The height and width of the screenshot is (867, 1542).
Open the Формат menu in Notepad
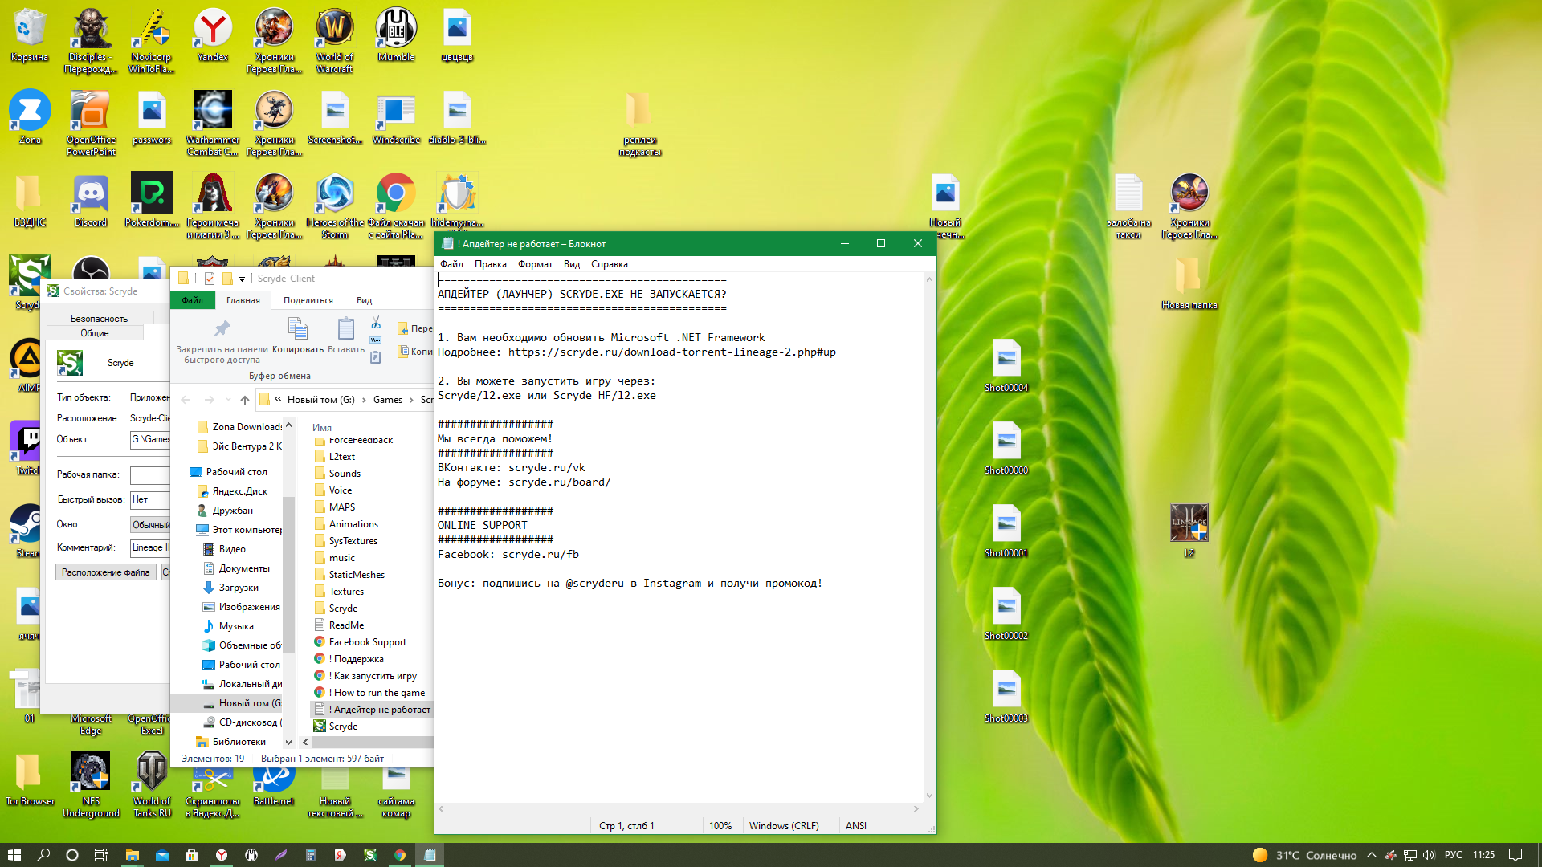(x=535, y=264)
